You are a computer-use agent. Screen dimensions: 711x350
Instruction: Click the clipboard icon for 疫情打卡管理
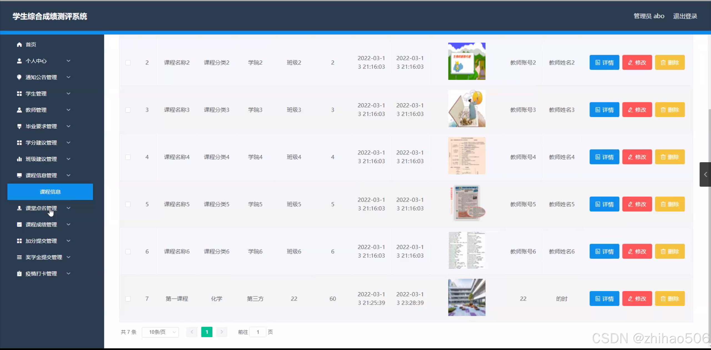point(19,274)
